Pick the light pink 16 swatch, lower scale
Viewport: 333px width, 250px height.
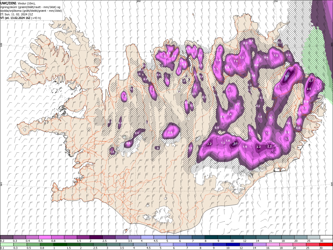pos(273,245)
